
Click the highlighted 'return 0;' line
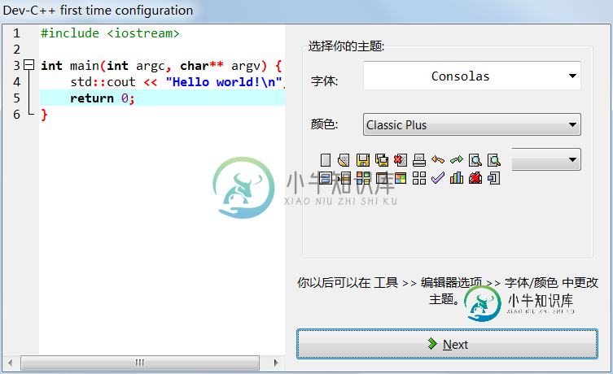pos(162,98)
